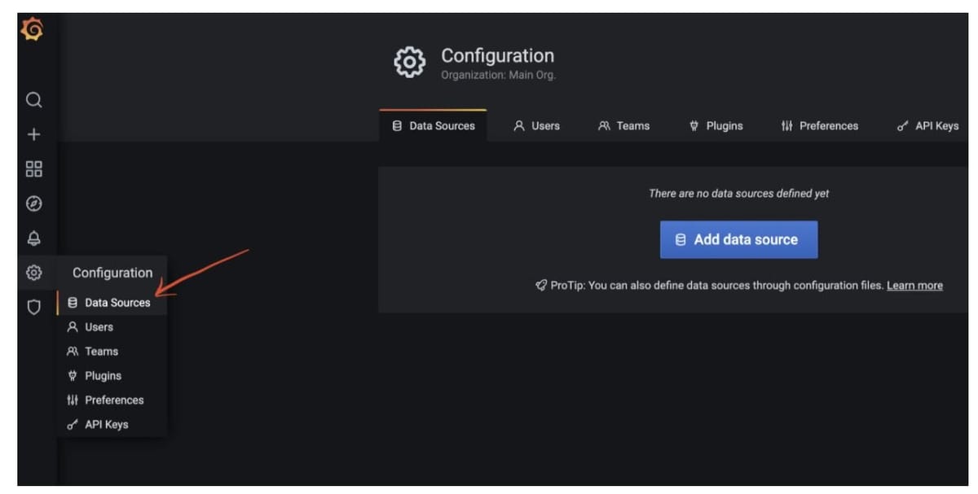The height and width of the screenshot is (494, 978).
Task: Click the Create (+) icon
Action: [x=33, y=133]
